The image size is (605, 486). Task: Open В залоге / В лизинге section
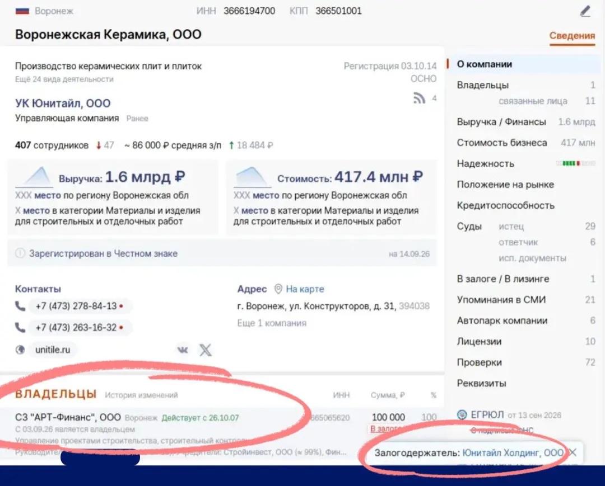point(503,279)
